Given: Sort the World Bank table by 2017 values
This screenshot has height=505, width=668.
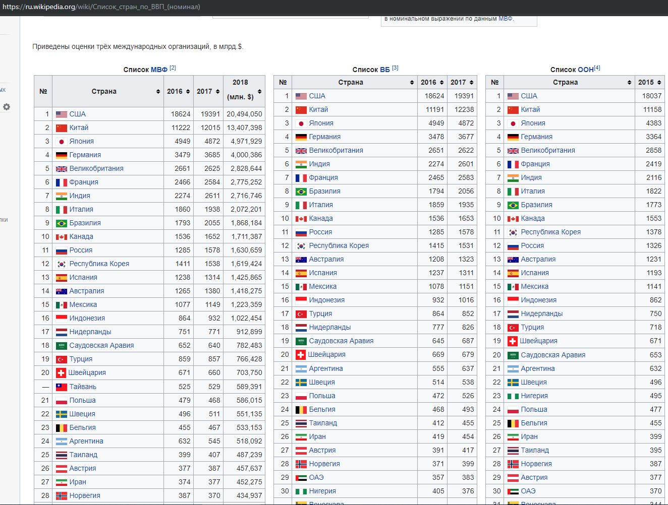Looking at the screenshot, I should click(x=471, y=82).
